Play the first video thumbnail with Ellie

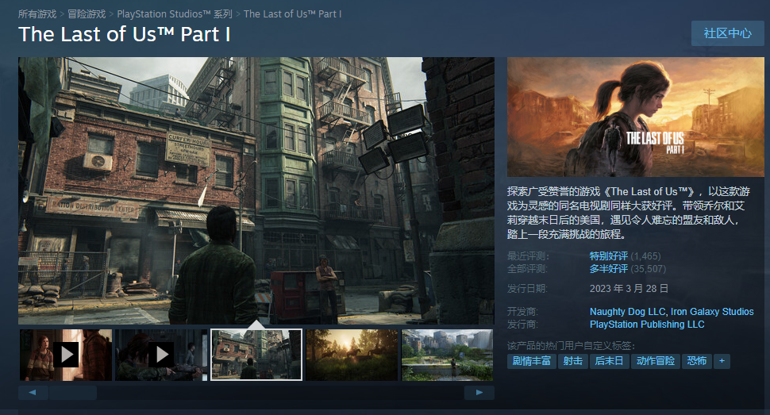coord(66,355)
